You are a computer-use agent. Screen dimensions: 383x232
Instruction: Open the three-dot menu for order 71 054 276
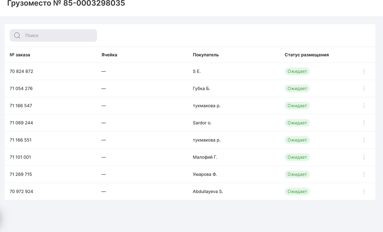pyautogui.click(x=364, y=88)
